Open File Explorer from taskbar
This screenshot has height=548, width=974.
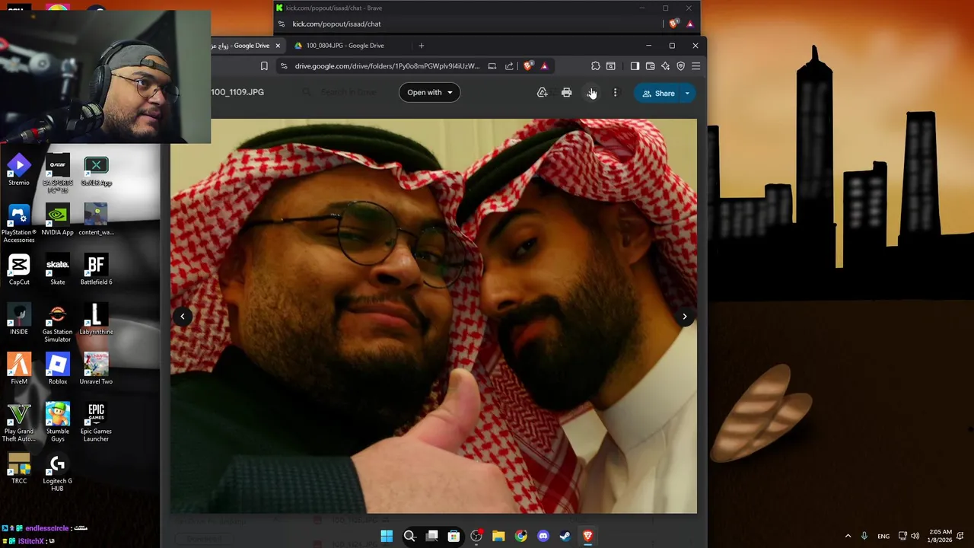[x=498, y=537]
